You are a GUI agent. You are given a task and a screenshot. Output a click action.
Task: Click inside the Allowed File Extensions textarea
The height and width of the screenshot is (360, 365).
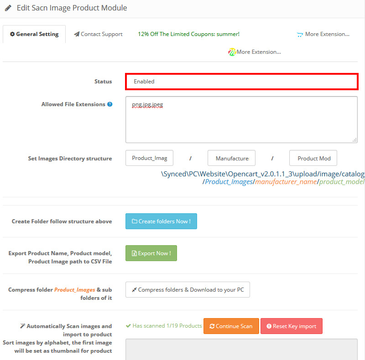tap(241, 119)
